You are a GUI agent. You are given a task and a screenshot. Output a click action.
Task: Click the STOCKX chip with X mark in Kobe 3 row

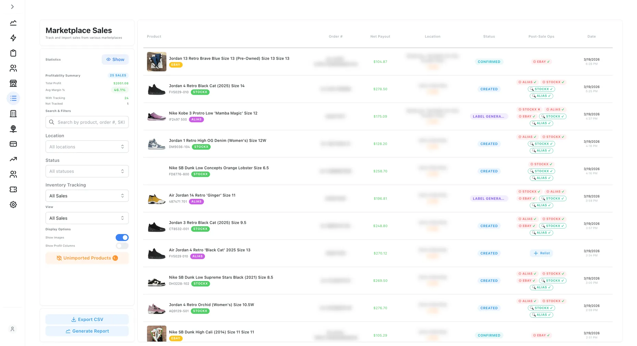[x=529, y=110]
